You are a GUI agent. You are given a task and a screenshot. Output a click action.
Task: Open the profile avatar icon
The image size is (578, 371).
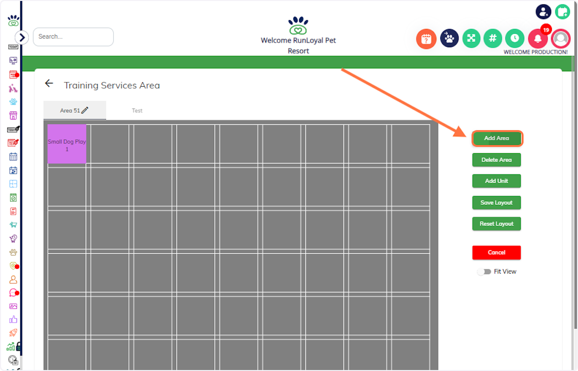coord(561,39)
